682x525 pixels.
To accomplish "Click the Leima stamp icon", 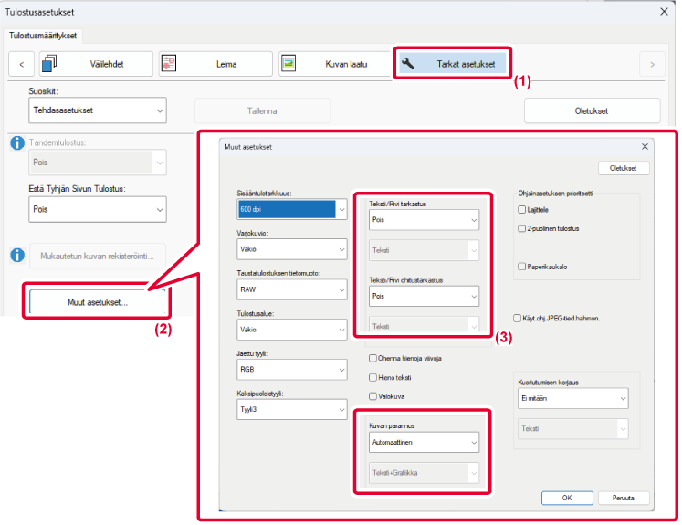I will click(169, 64).
